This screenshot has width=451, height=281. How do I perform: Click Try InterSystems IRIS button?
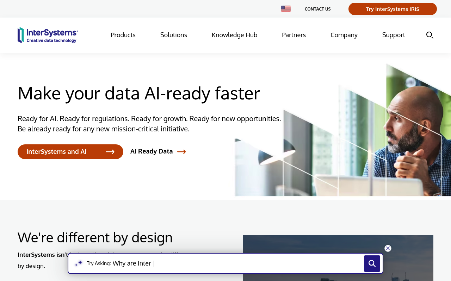click(393, 9)
